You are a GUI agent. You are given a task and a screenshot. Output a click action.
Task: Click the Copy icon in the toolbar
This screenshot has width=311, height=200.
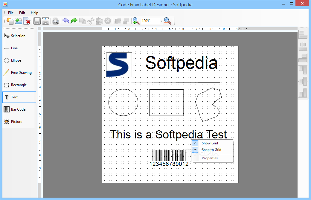click(82, 21)
